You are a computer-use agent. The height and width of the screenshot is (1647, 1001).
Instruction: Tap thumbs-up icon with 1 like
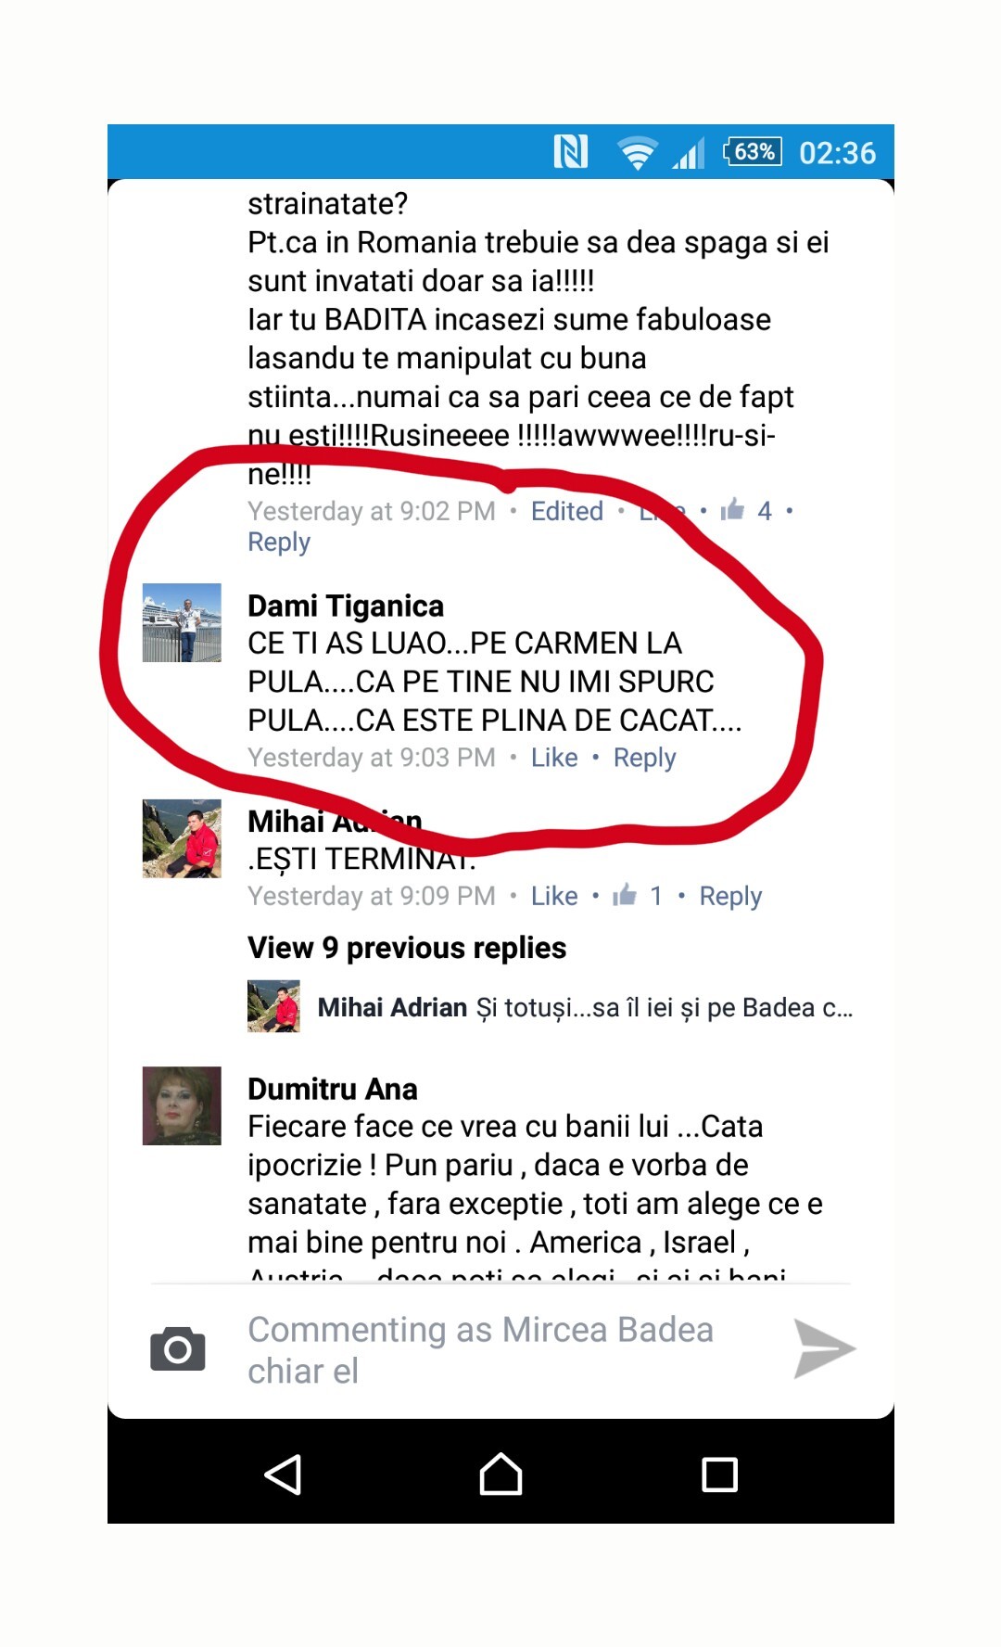(x=625, y=895)
